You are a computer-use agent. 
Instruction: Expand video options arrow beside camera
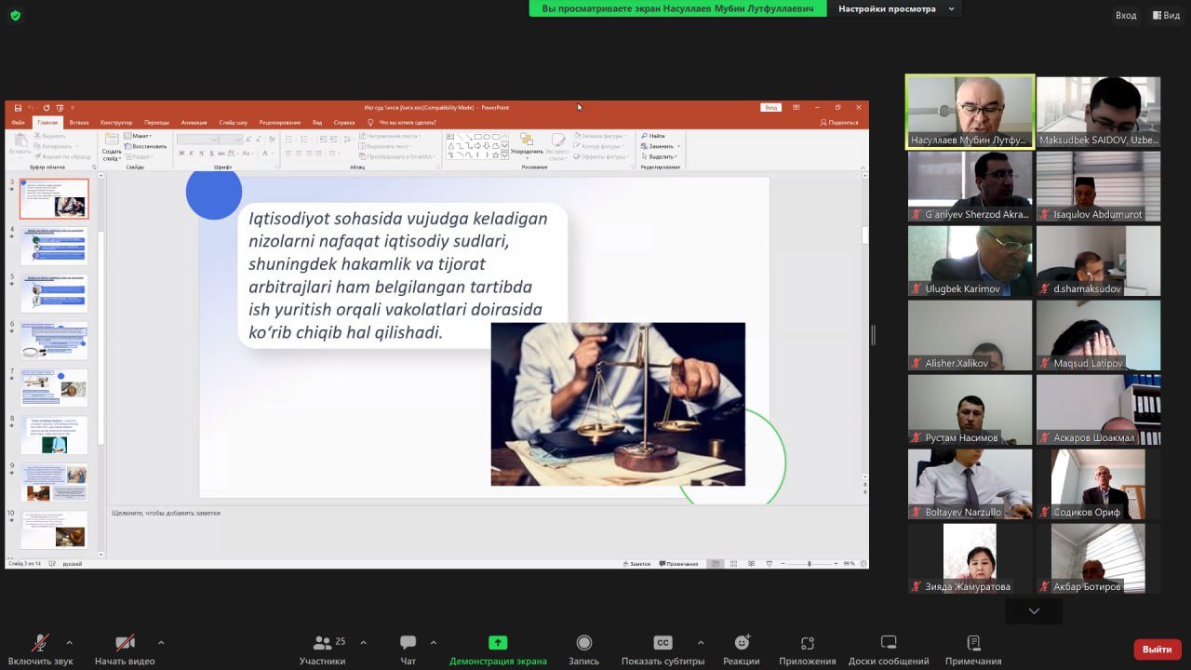pyautogui.click(x=161, y=642)
